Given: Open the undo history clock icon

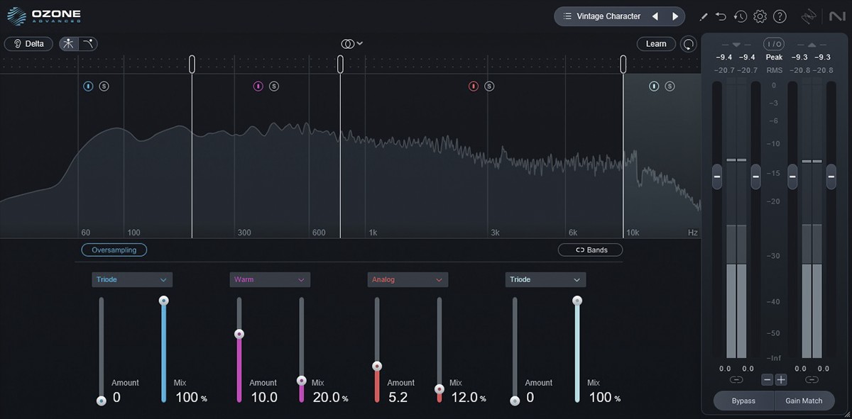Looking at the screenshot, I should click(x=741, y=16).
